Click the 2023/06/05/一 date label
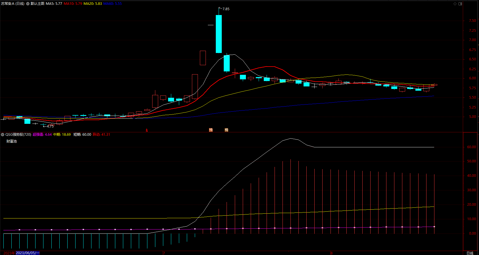 (x=28, y=253)
